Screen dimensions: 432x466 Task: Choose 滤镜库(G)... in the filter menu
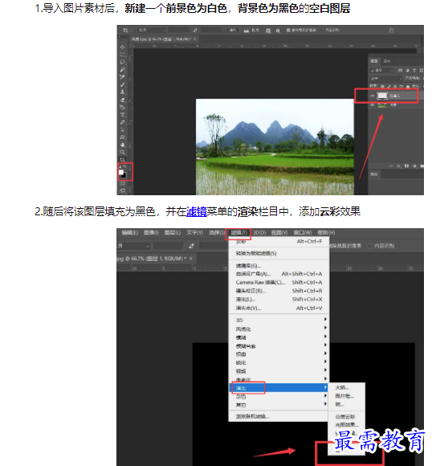coord(279,265)
